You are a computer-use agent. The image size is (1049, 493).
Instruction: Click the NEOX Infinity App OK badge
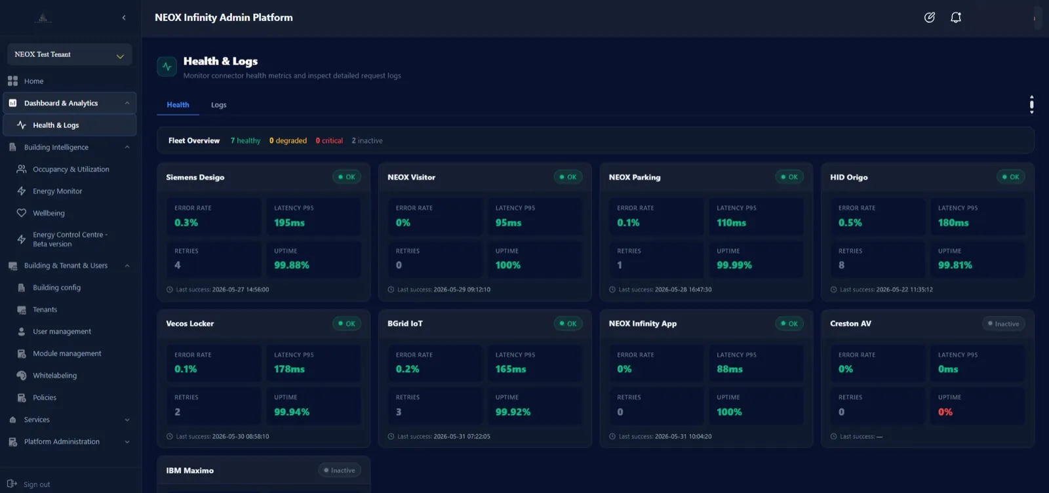pos(789,324)
